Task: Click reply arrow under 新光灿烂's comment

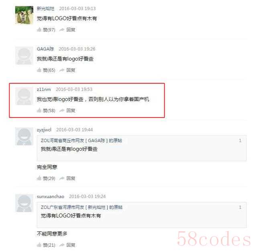Action: click(x=67, y=30)
